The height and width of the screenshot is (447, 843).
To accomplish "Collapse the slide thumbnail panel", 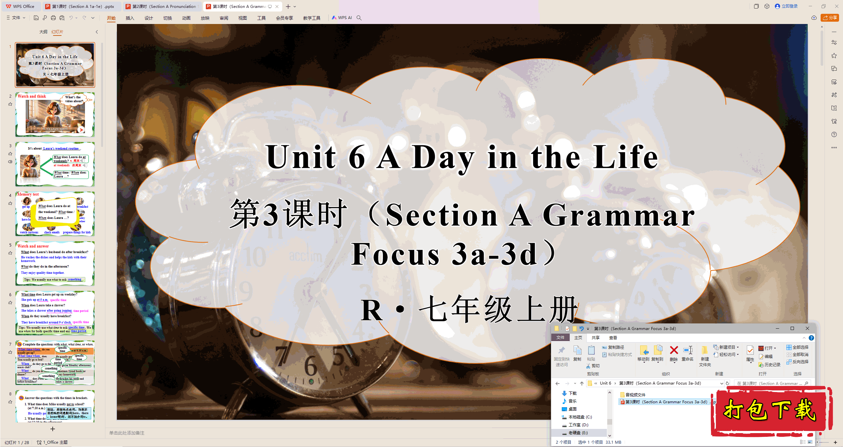I will click(97, 32).
